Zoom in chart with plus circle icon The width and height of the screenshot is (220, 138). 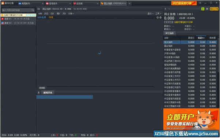tap(158, 18)
